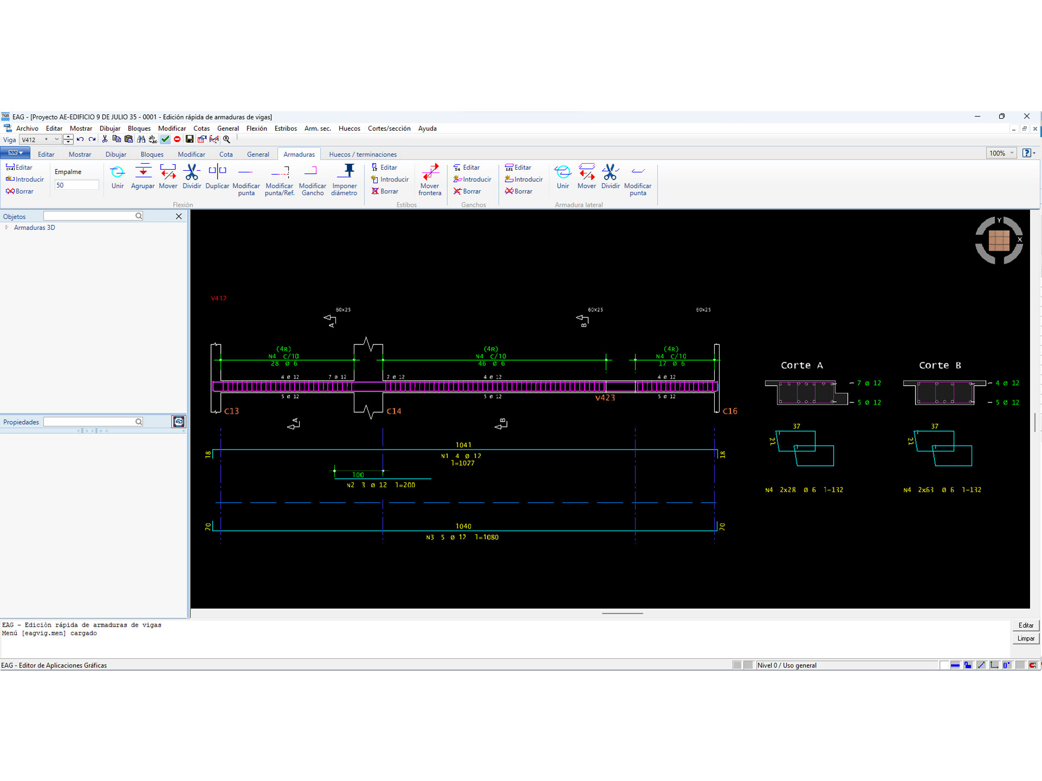
Task: Click Dividir in Armadura lateral group
Action: tap(611, 177)
